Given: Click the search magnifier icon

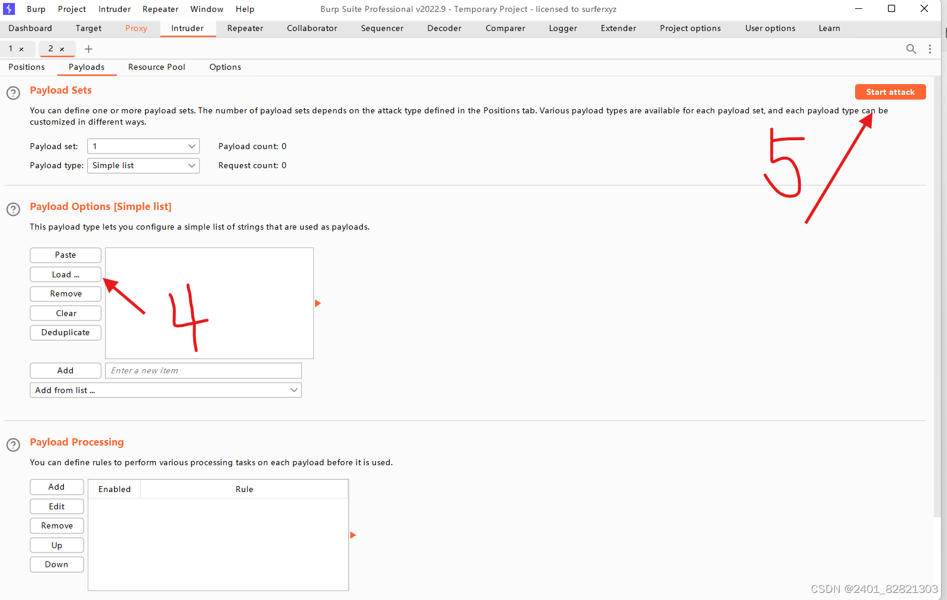Looking at the screenshot, I should point(911,49).
